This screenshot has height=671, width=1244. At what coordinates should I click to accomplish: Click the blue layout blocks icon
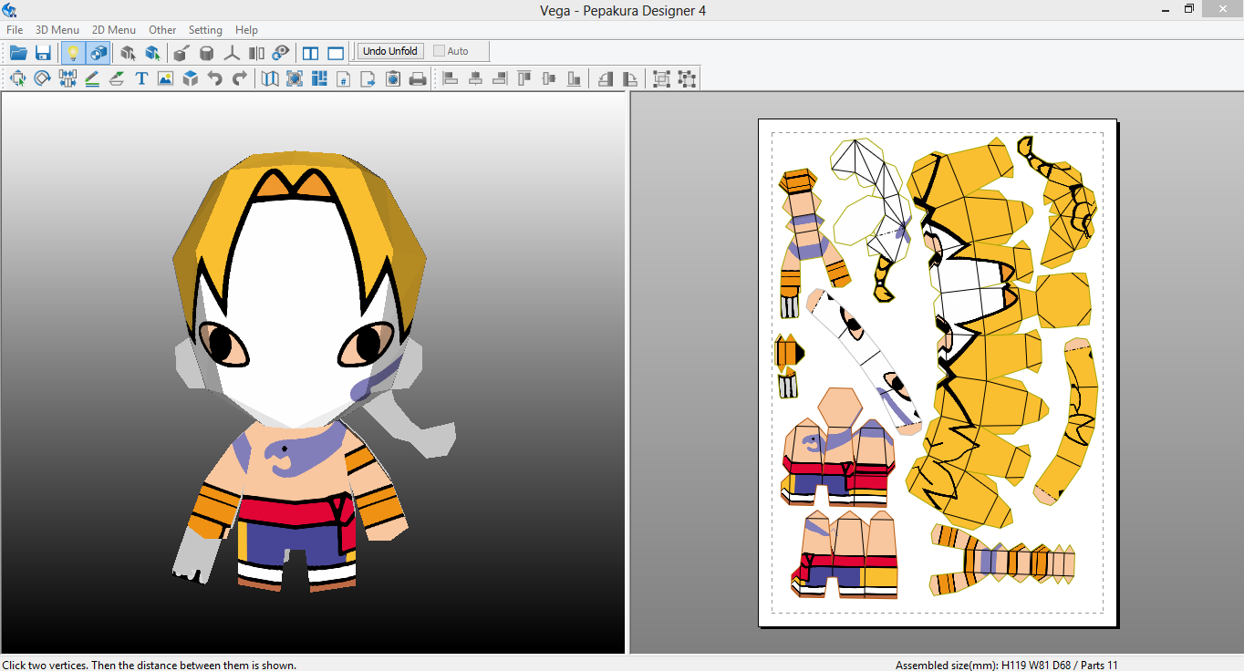pos(319,78)
